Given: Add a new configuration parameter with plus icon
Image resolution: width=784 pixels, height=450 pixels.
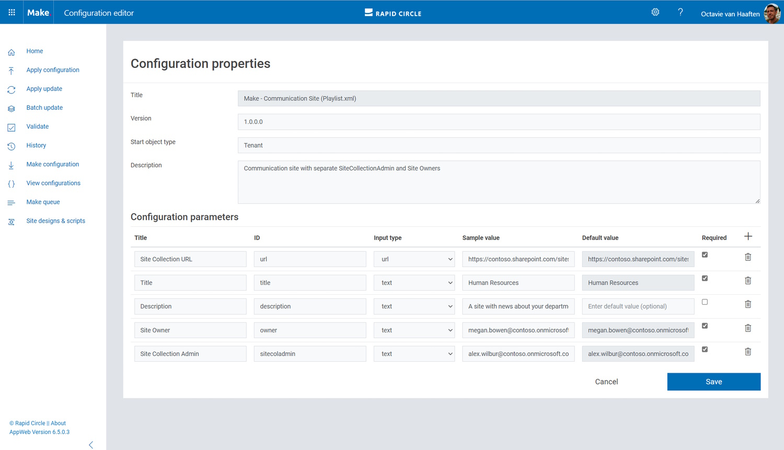Looking at the screenshot, I should [748, 236].
